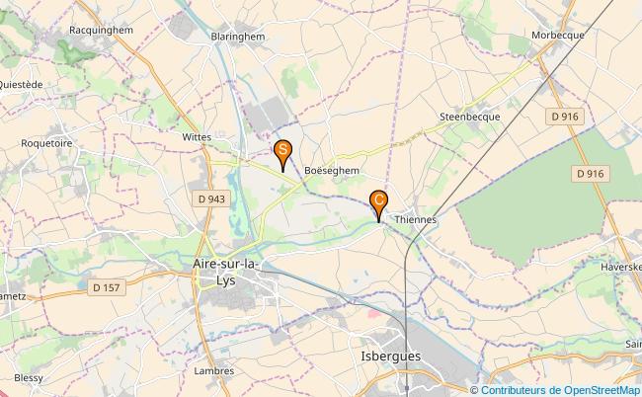Select the Racquinghem village label
Viewport: 642px width, 397px height.
(x=101, y=31)
